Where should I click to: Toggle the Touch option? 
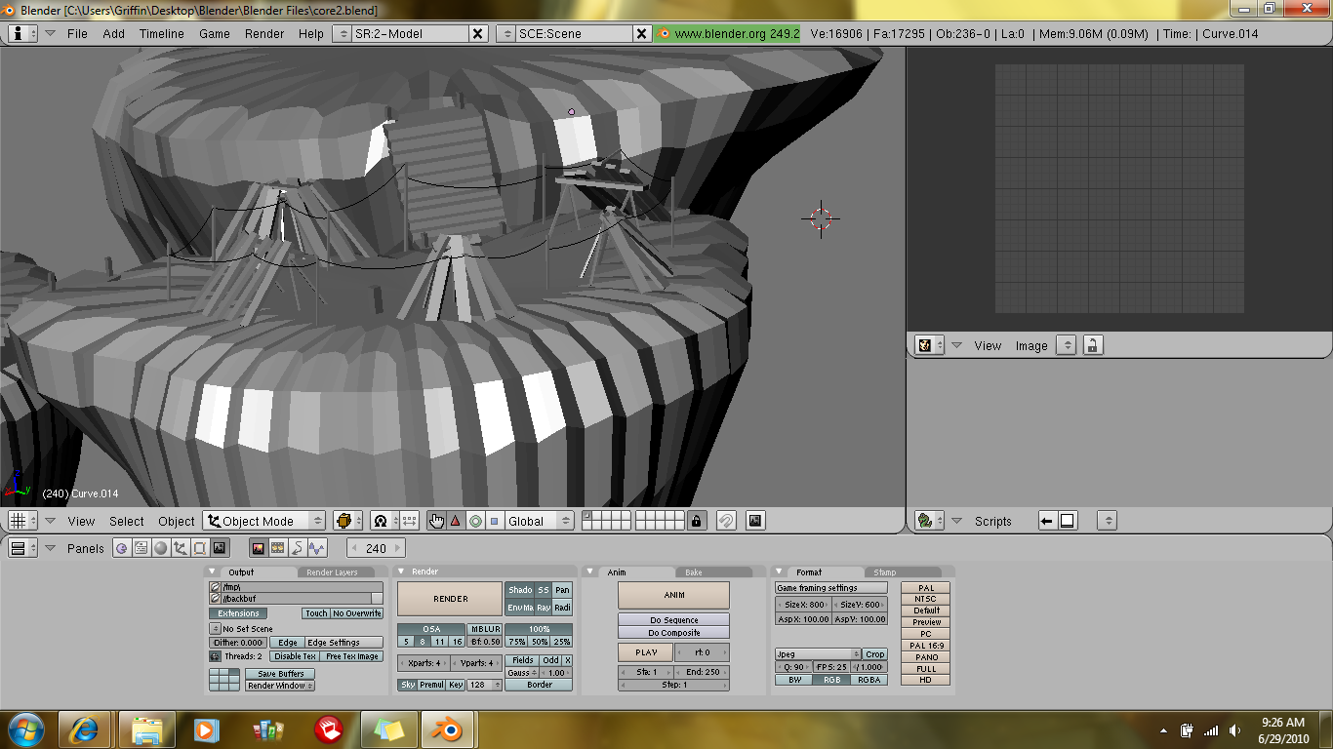[316, 613]
